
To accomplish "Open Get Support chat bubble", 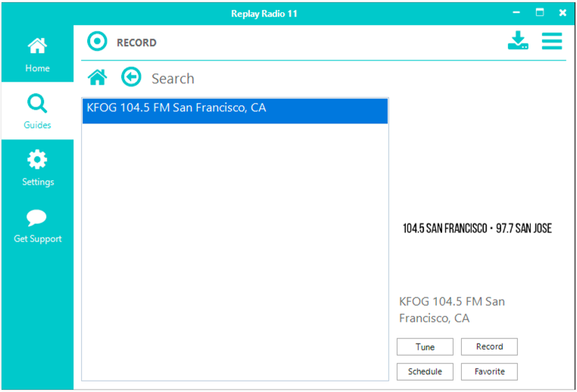I will (38, 226).
